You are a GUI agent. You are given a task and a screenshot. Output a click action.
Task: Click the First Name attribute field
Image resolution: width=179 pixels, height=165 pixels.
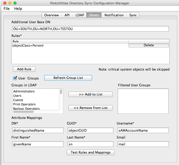pyautogui.click(x=38, y=144)
